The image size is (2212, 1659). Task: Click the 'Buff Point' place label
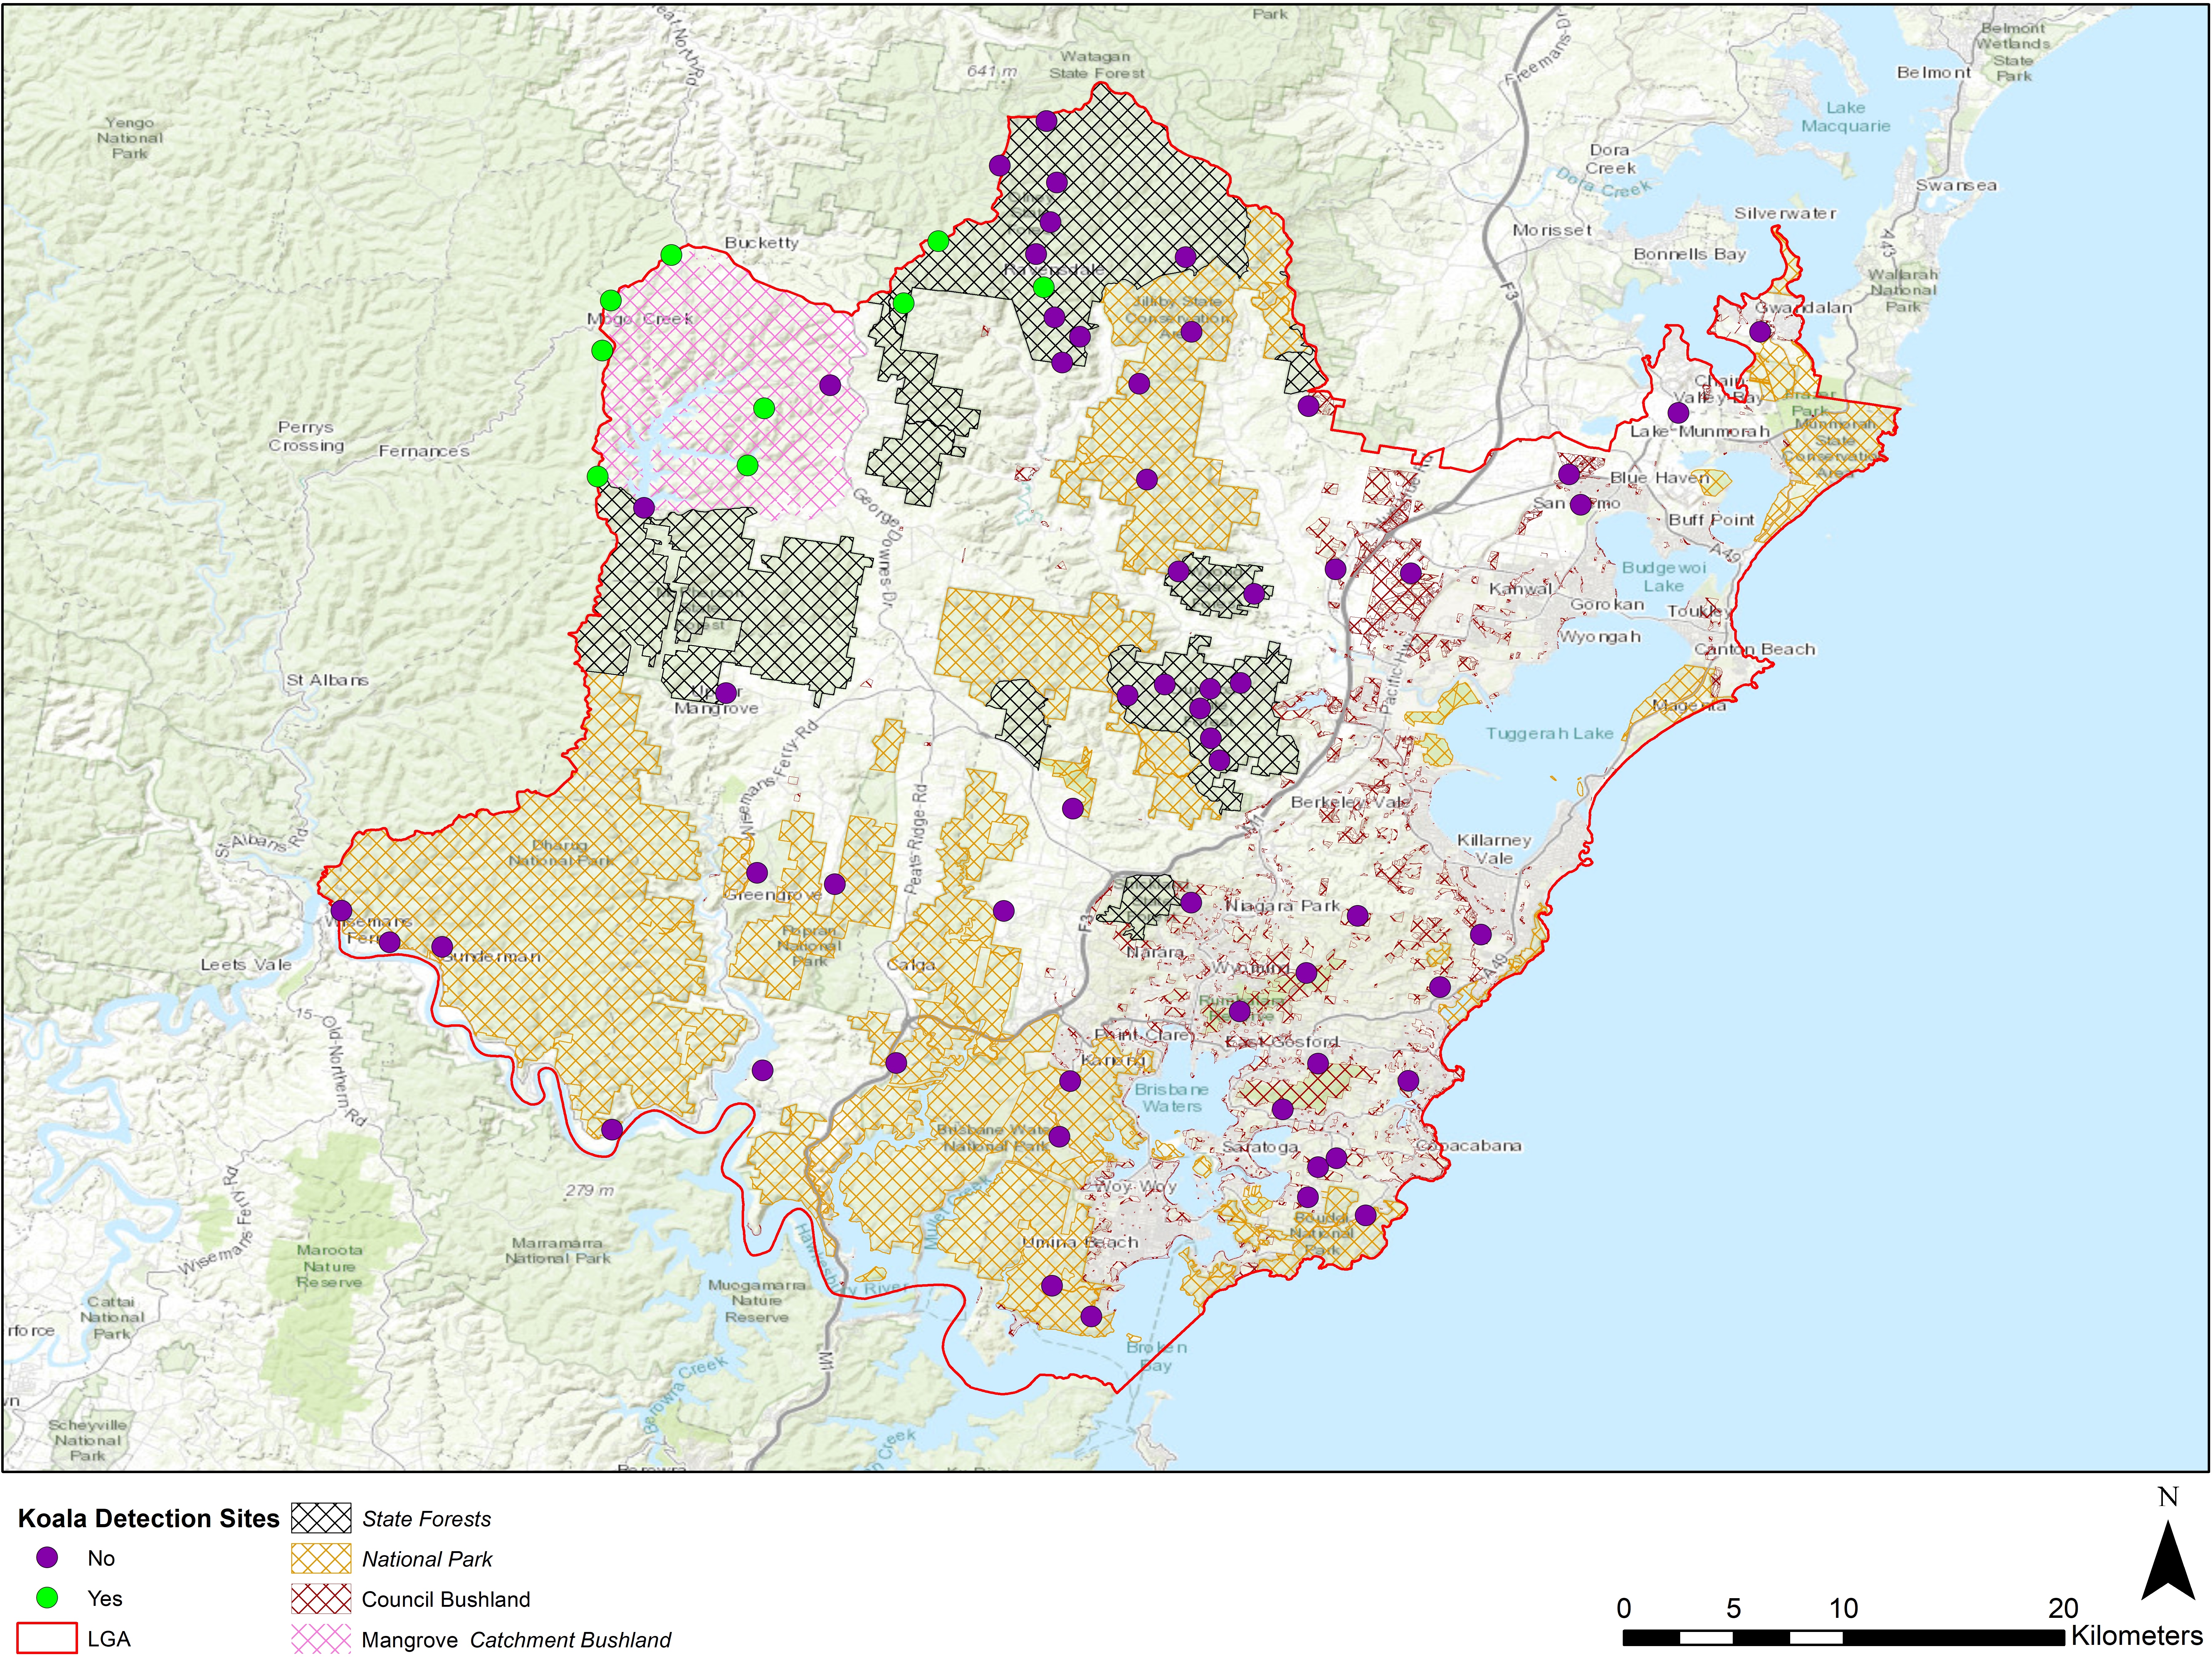tap(1711, 520)
